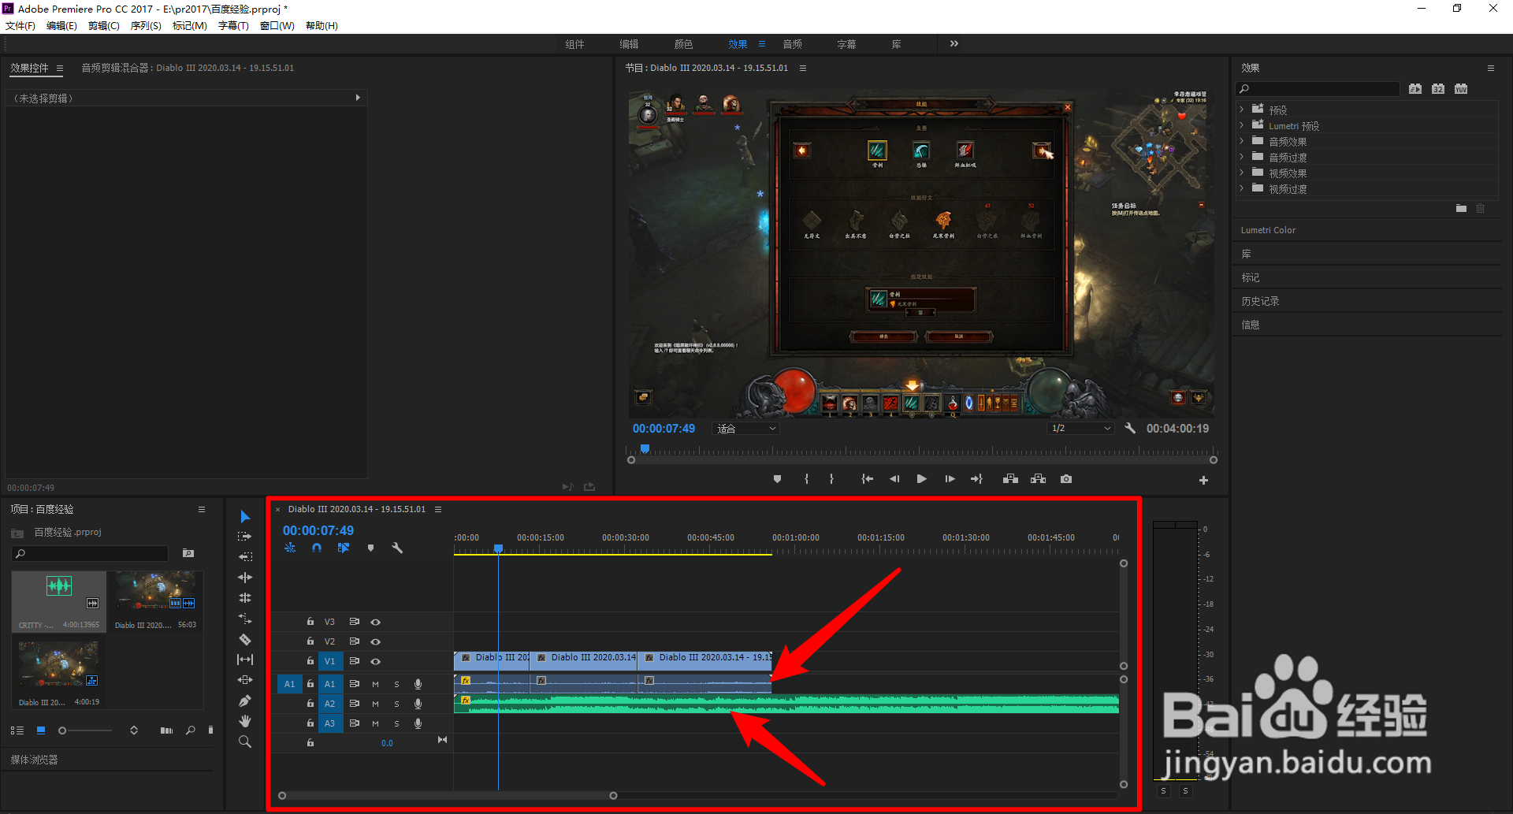The height and width of the screenshot is (814, 1513).
Task: Filter effects by accelerated effects icon
Action: [x=1415, y=89]
